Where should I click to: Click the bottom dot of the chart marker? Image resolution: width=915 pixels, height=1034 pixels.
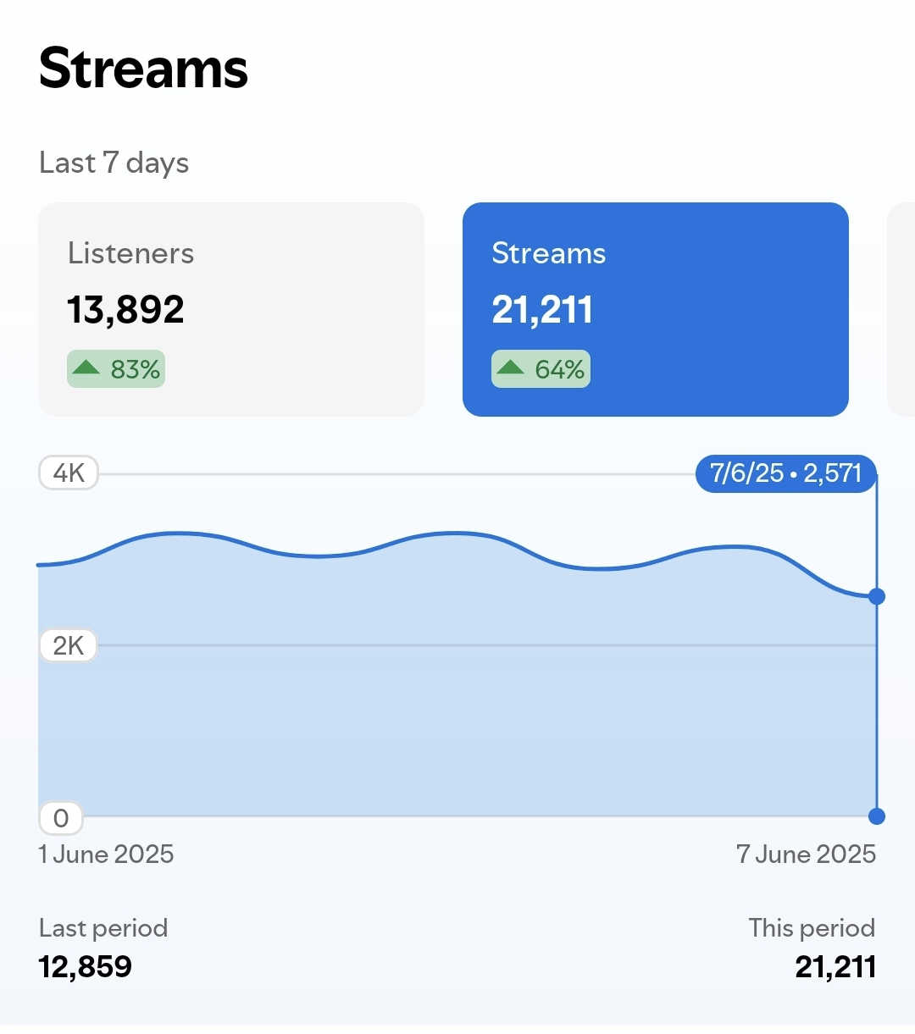(877, 816)
